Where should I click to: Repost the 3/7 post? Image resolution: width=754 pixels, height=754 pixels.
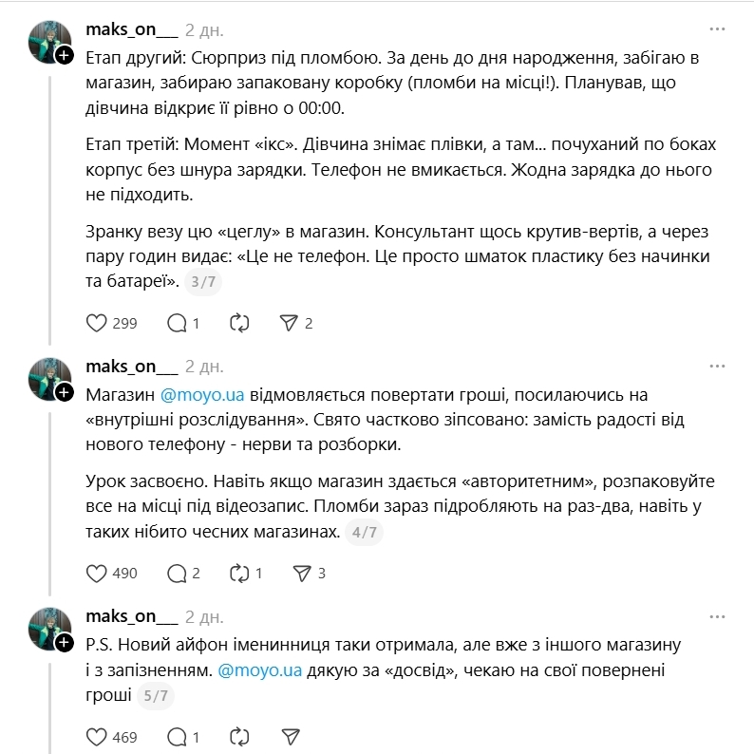[240, 323]
